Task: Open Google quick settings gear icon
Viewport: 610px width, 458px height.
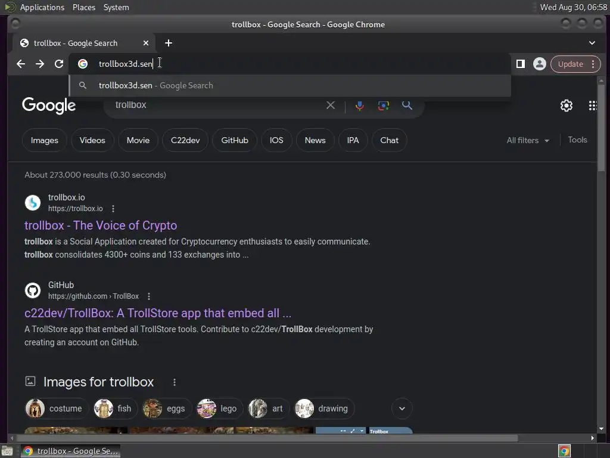Action: coord(566,105)
